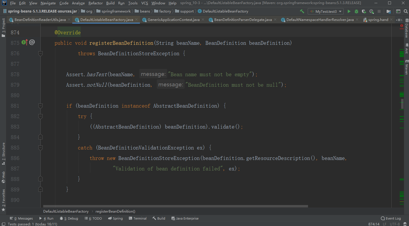Screen dimensions: 409x226
Task: Open the VCS menu
Action: [x=145, y=3]
